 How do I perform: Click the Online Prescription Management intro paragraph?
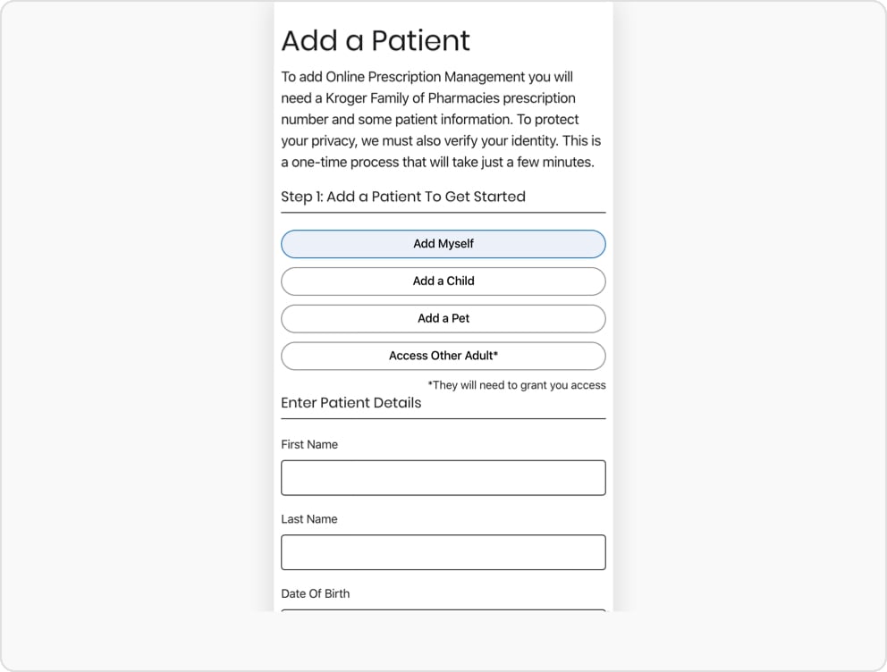pyautogui.click(x=441, y=119)
